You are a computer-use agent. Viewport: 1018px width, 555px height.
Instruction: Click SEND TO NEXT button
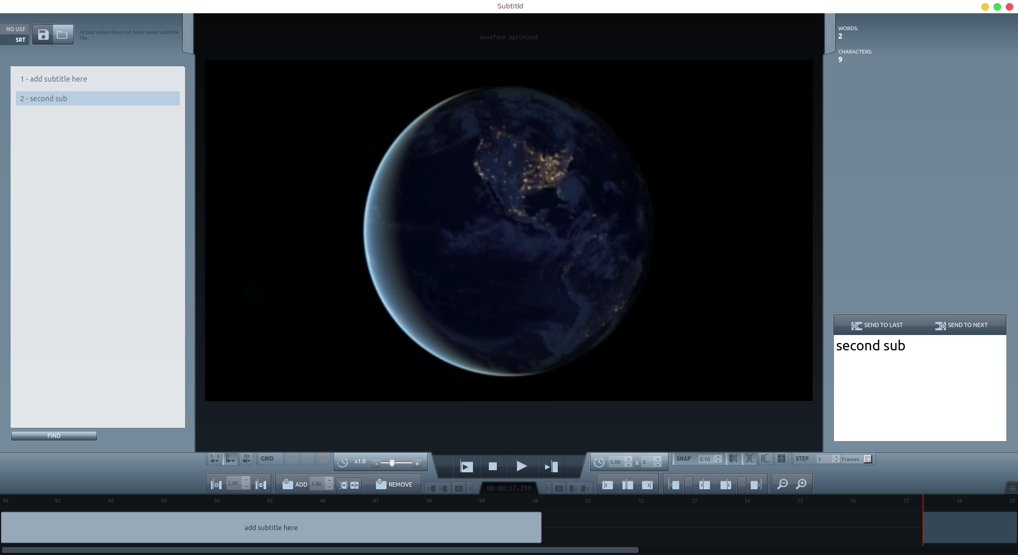click(x=961, y=325)
